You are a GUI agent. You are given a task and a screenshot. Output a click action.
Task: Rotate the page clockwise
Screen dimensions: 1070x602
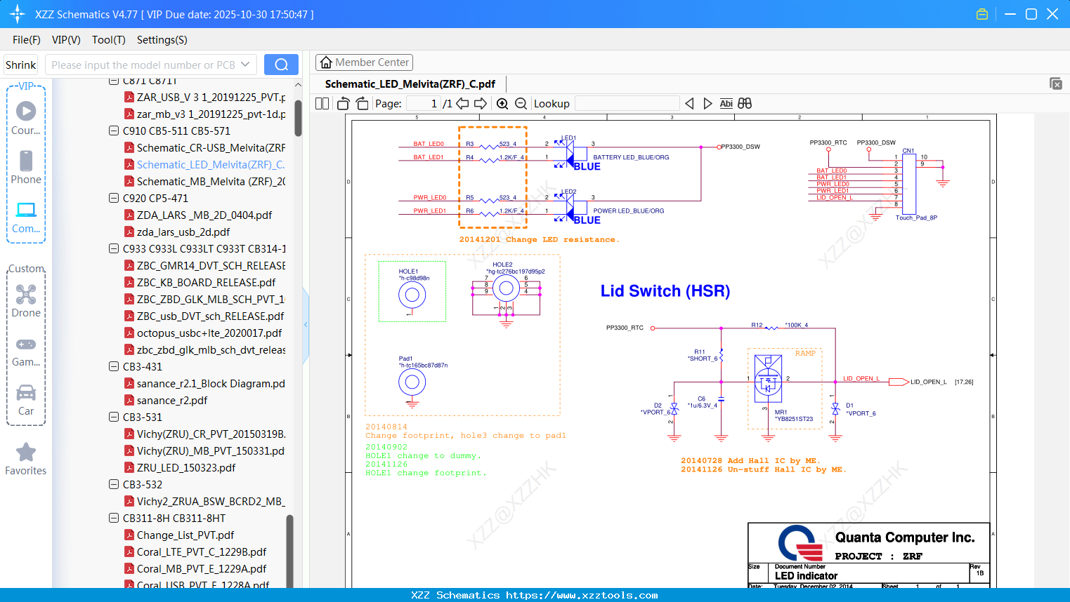(x=362, y=104)
